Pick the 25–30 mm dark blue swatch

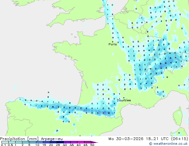pos(60,142)
